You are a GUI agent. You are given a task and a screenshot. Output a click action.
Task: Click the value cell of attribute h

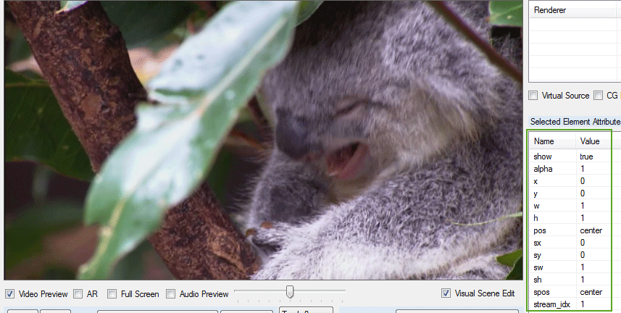coord(593,218)
